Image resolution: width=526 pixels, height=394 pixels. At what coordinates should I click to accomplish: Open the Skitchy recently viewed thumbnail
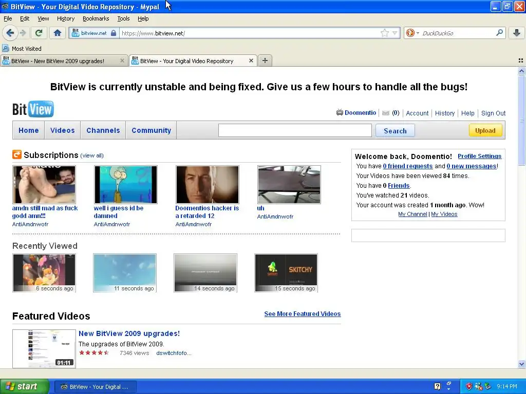click(x=286, y=273)
